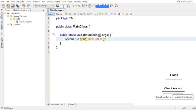The width and height of the screenshot is (196, 110).
Task: Open the Source menu
Action: pos(28,2)
